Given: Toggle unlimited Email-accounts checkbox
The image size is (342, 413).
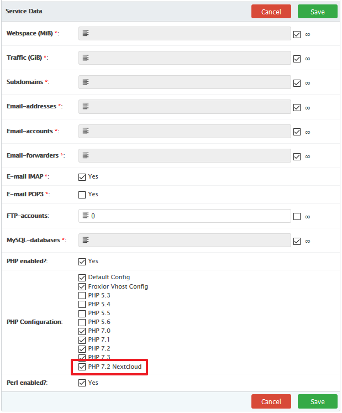Looking at the screenshot, I should (297, 132).
